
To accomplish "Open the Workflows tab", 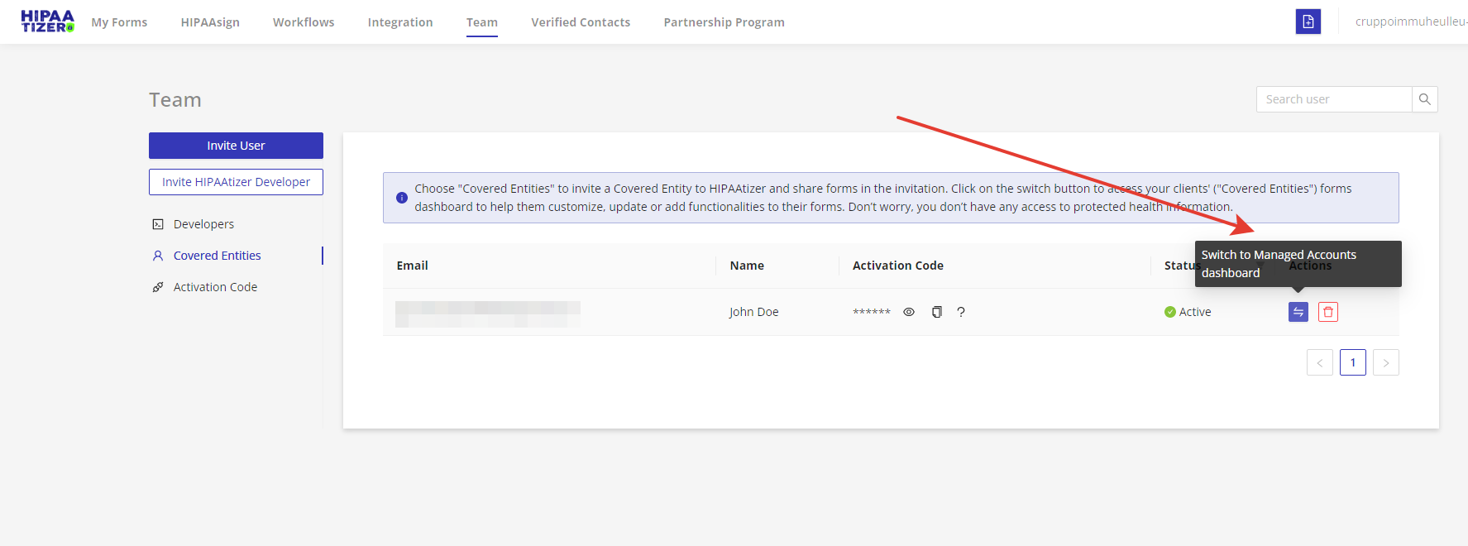I will 304,22.
